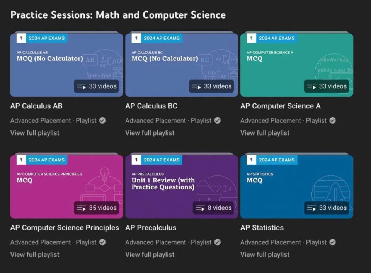Click the verified checkmark under AP Calculus AB
The width and height of the screenshot is (371, 273).
[102, 120]
